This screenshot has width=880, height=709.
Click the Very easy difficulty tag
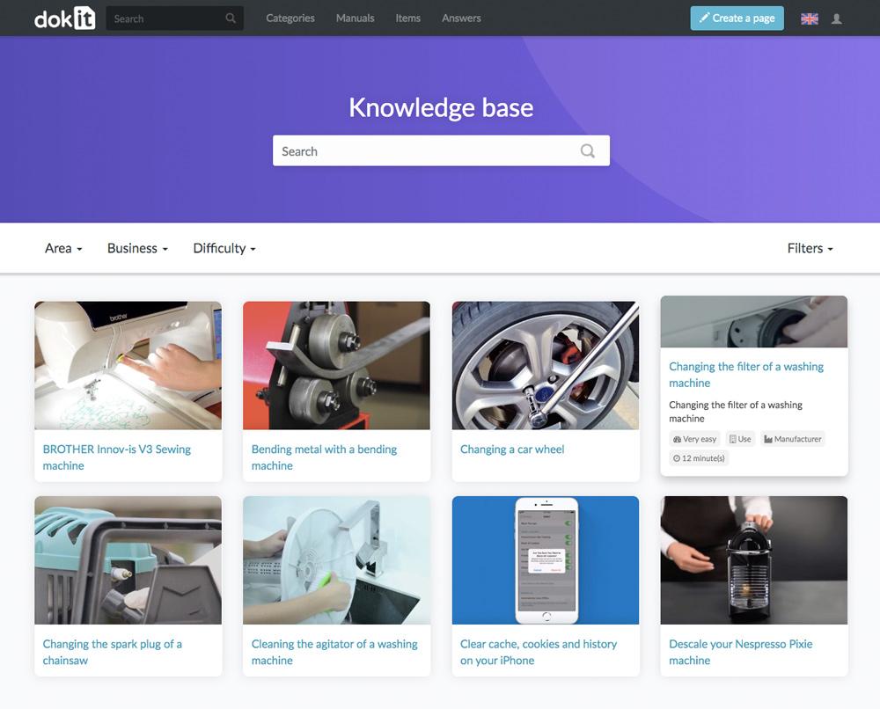pos(694,439)
